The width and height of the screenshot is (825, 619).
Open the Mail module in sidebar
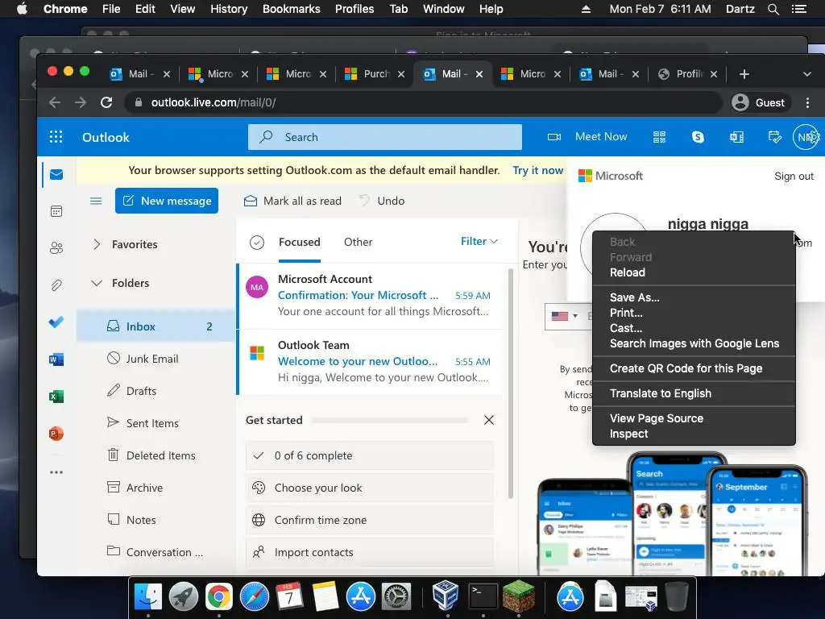click(x=56, y=174)
